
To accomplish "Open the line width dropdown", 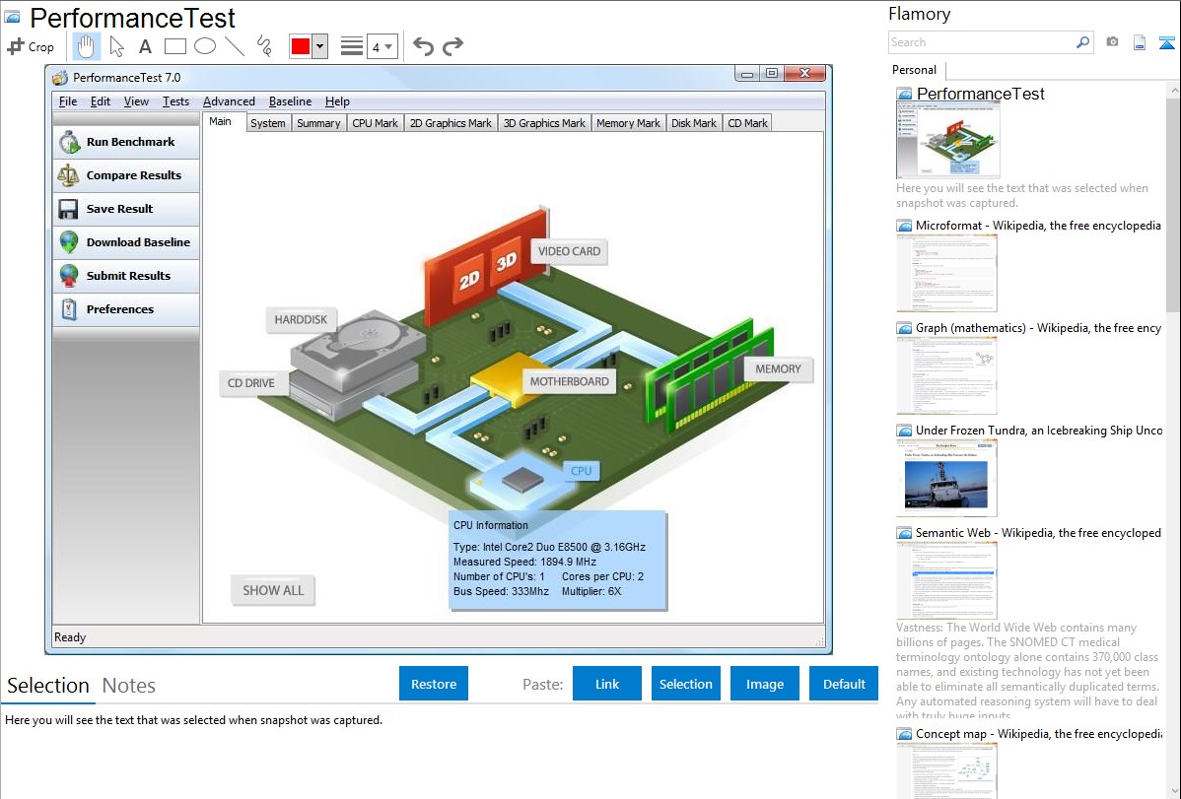I will point(382,46).
